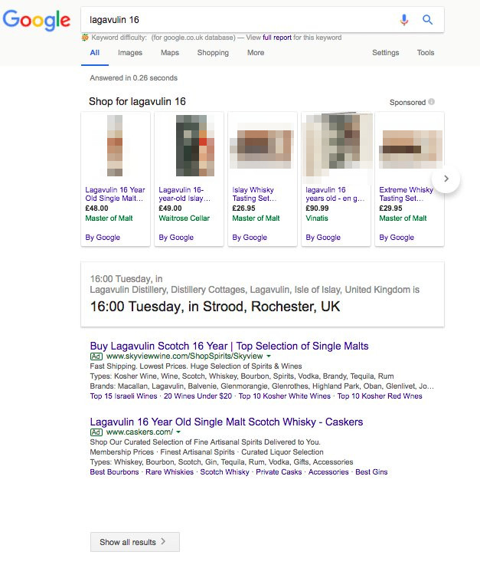Open '20 Wines Under $20' sitelink
This screenshot has width=480, height=565.
pos(198,396)
